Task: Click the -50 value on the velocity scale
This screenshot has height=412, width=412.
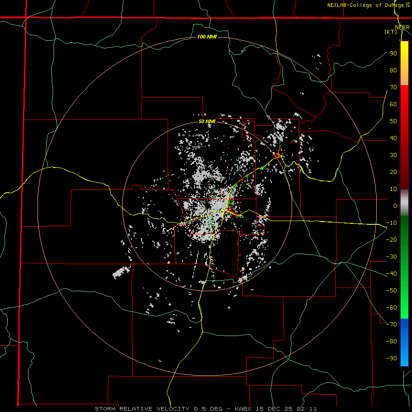Action: click(x=391, y=290)
